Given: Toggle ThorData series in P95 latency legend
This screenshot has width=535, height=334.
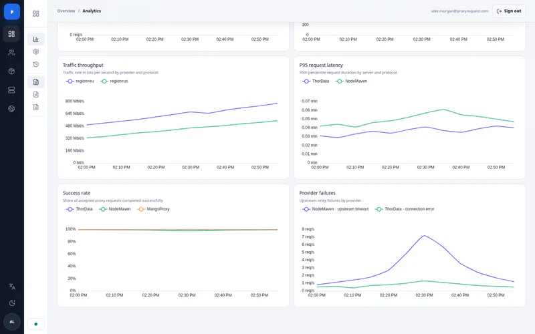Looking at the screenshot, I should 316,81.
